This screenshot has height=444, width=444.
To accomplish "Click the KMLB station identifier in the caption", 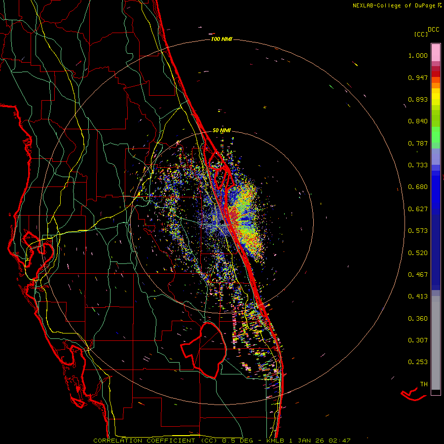I will (x=276, y=441).
